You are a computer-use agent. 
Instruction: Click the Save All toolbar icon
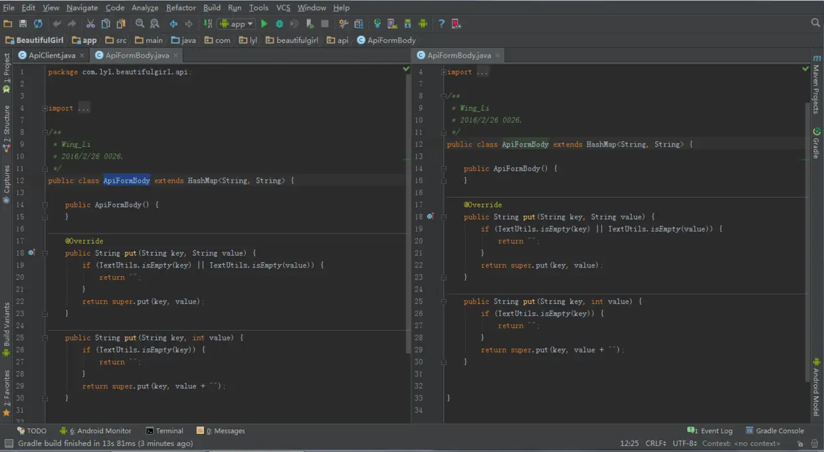pyautogui.click(x=23, y=24)
